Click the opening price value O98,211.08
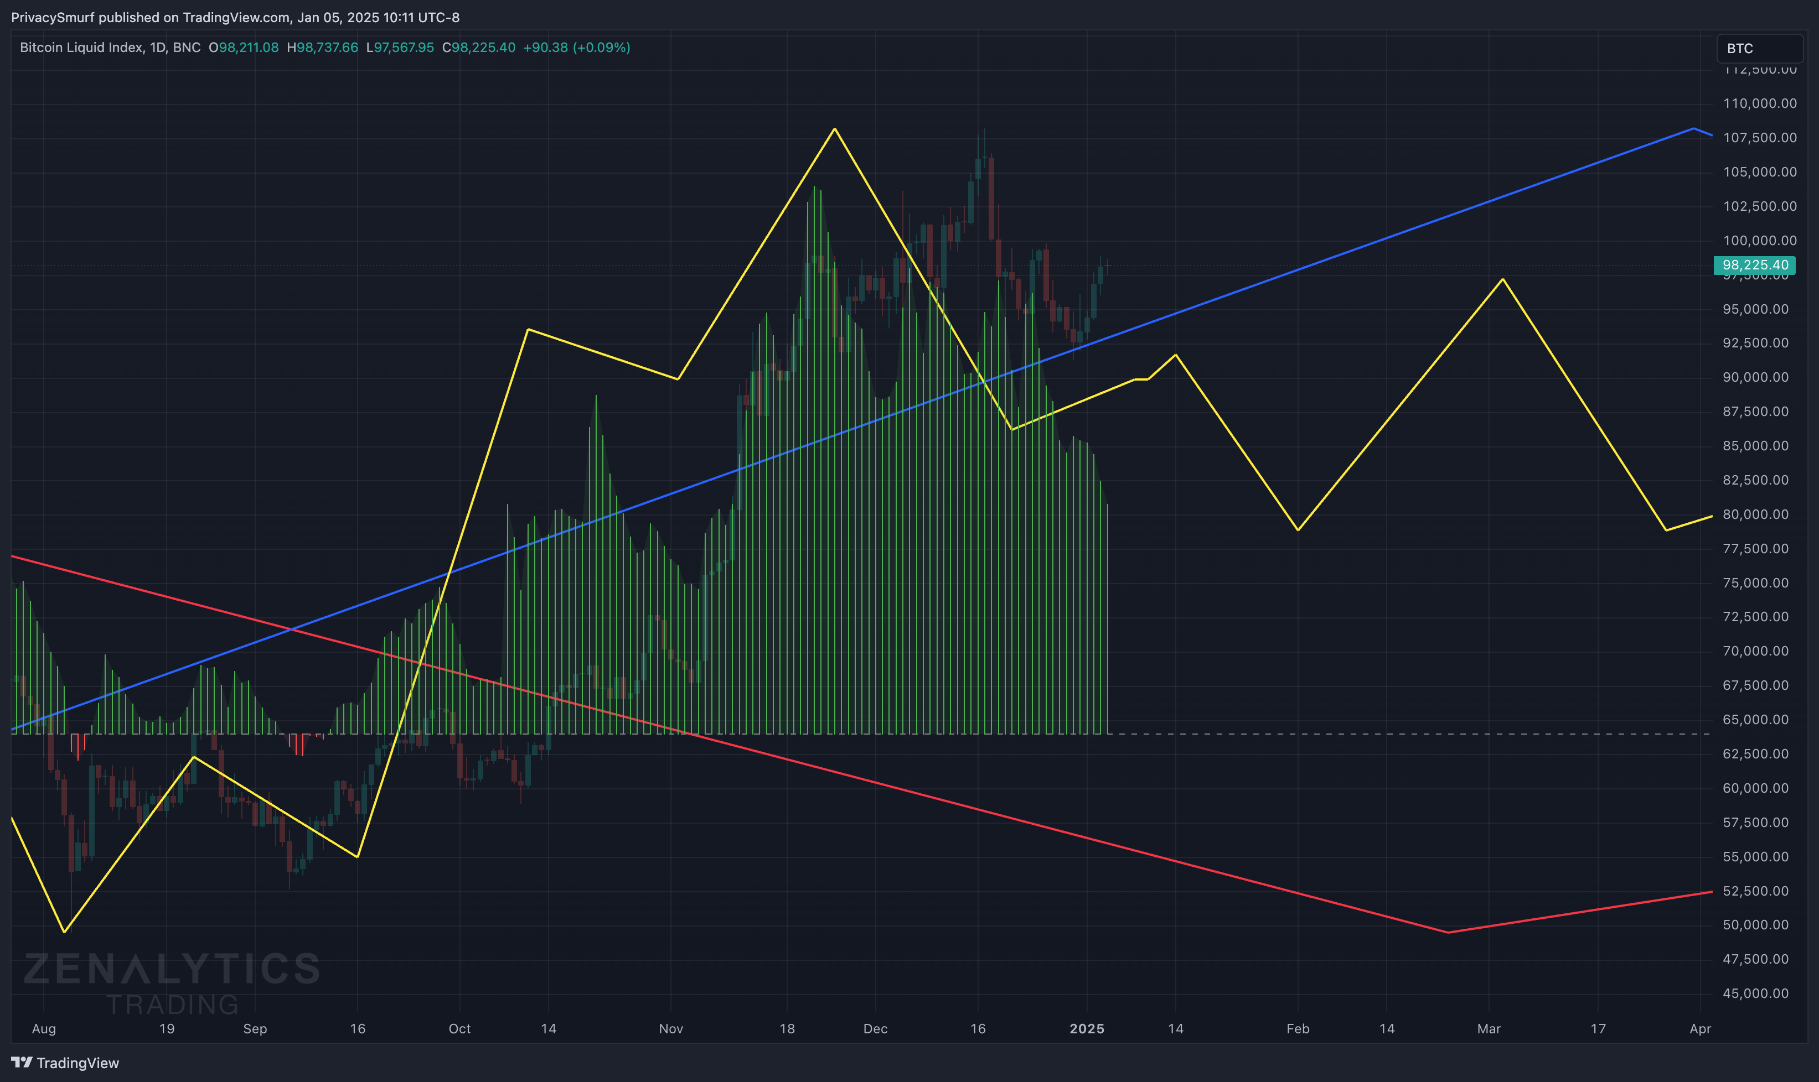This screenshot has height=1082, width=1819. (244, 48)
